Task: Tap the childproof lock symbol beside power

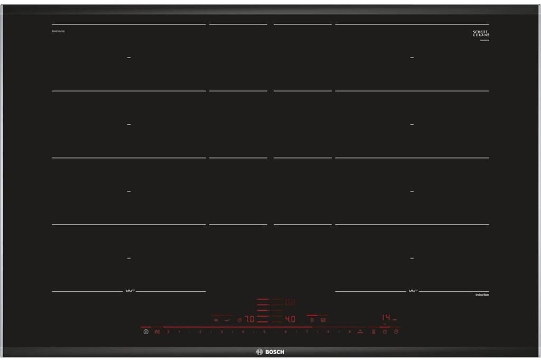Action: tap(157, 331)
